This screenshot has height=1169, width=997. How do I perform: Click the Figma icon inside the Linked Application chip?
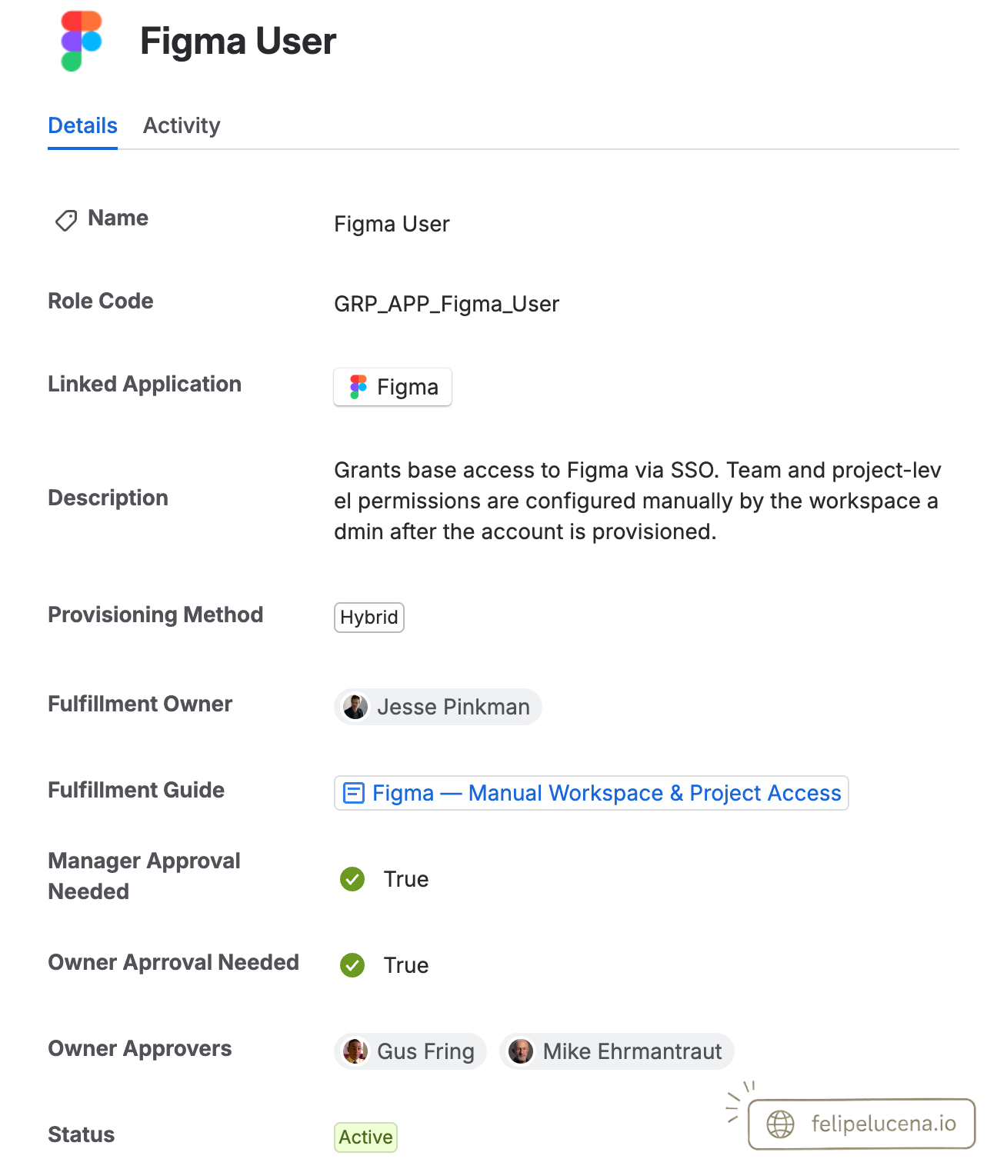(358, 387)
